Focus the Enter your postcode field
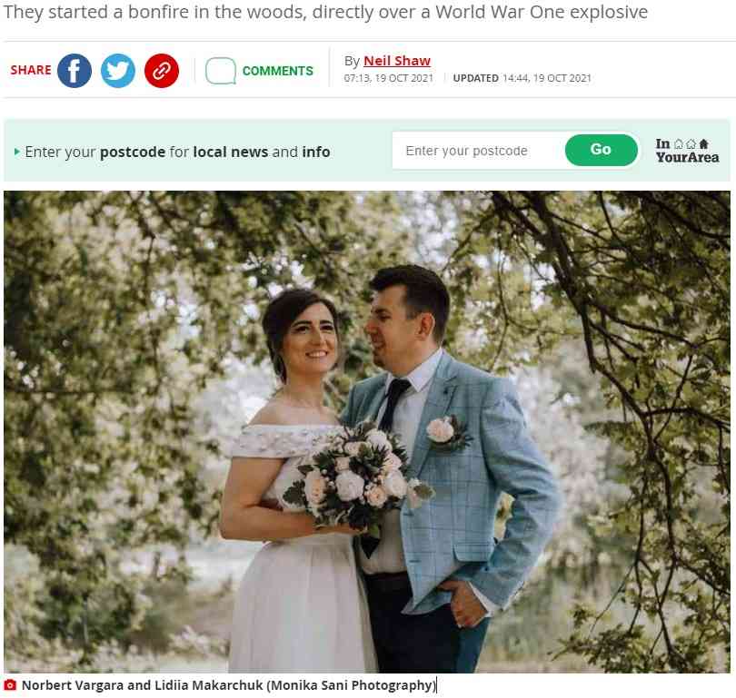 [479, 151]
